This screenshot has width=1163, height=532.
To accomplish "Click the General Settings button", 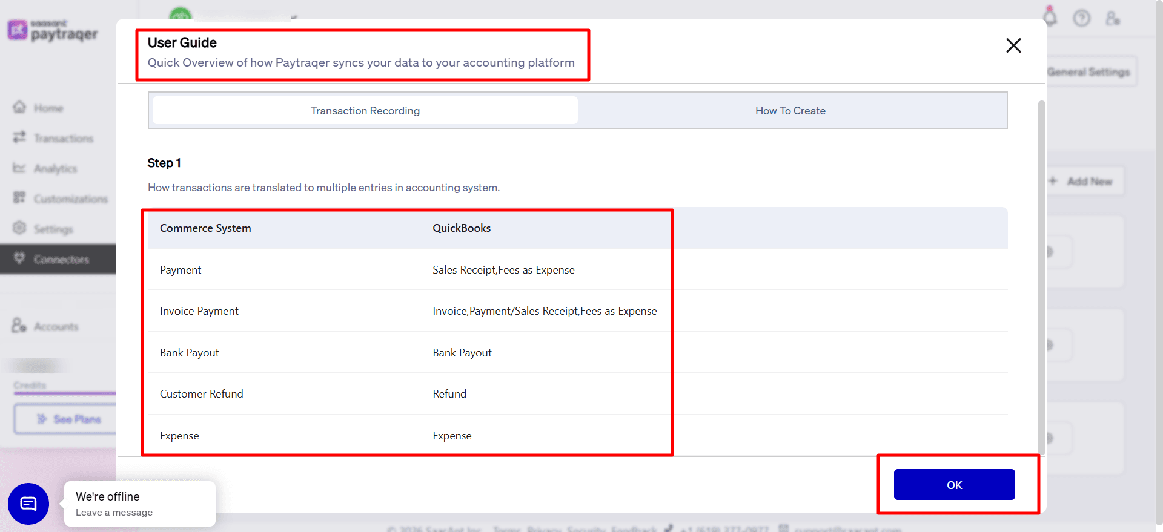I will coord(1089,72).
